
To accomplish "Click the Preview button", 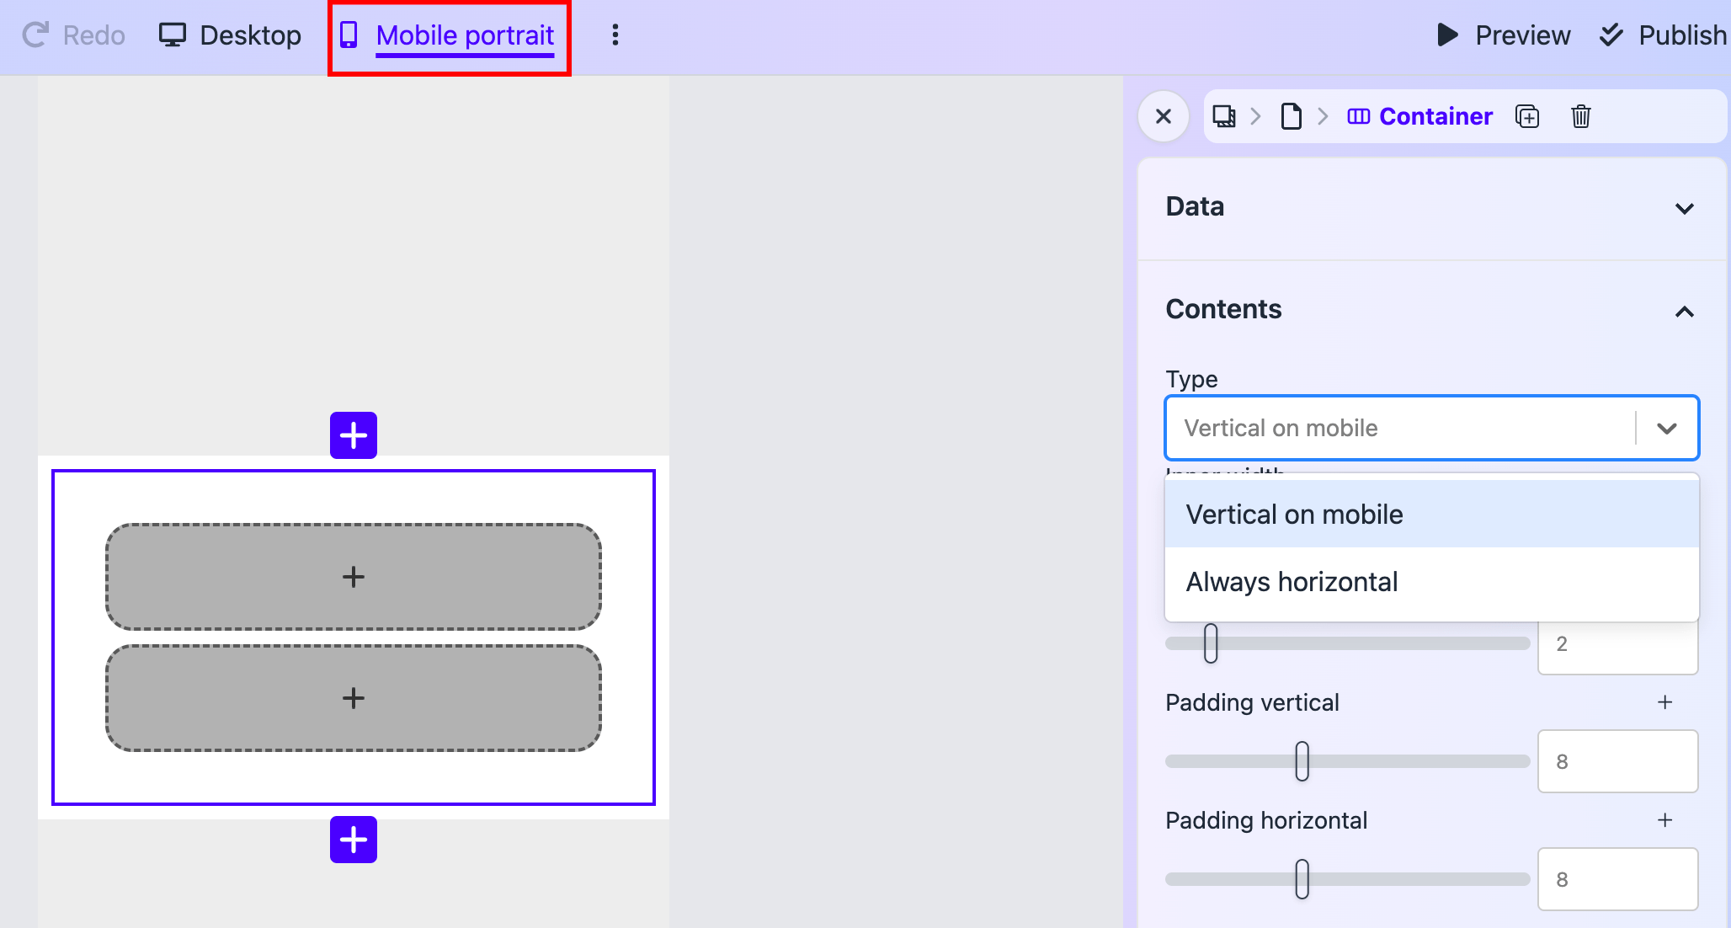I will point(1504,35).
